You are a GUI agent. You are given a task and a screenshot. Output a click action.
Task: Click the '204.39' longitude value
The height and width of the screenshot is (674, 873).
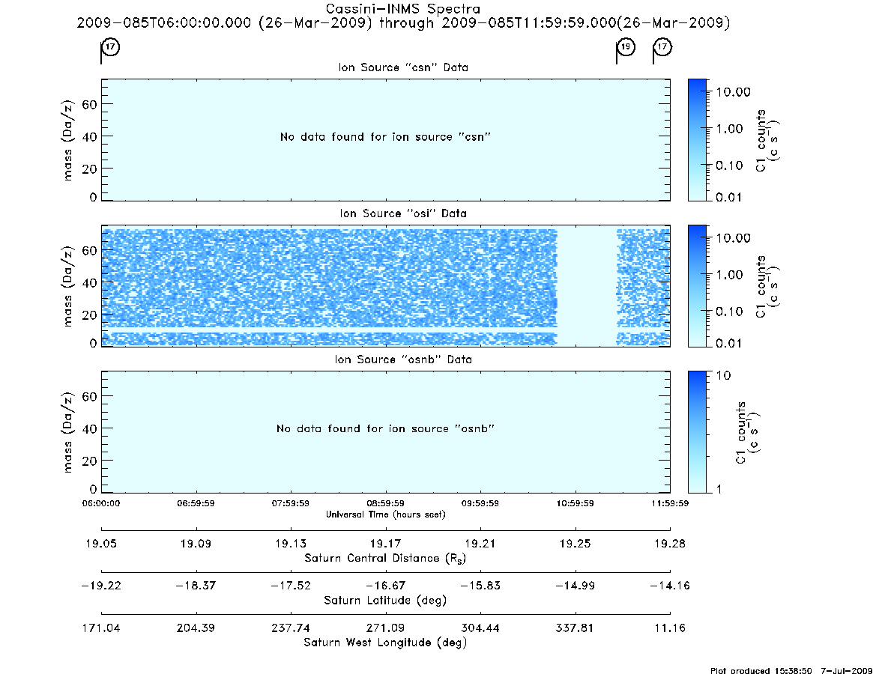pos(196,628)
